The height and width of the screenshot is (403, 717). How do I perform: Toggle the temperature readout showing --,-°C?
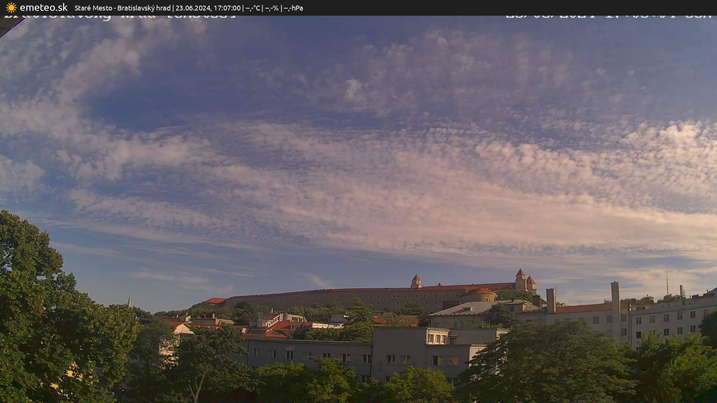click(x=254, y=8)
